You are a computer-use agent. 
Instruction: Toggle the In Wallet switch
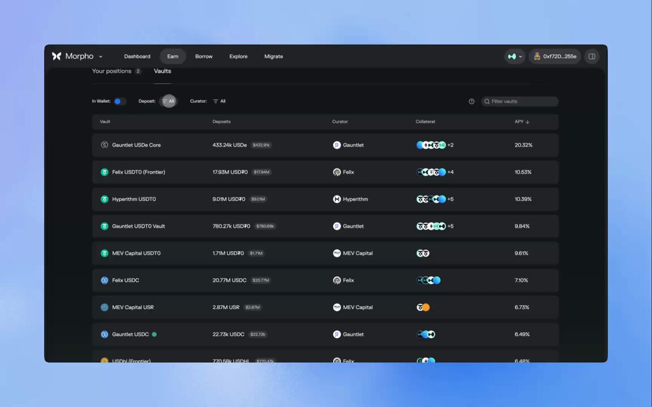click(118, 101)
